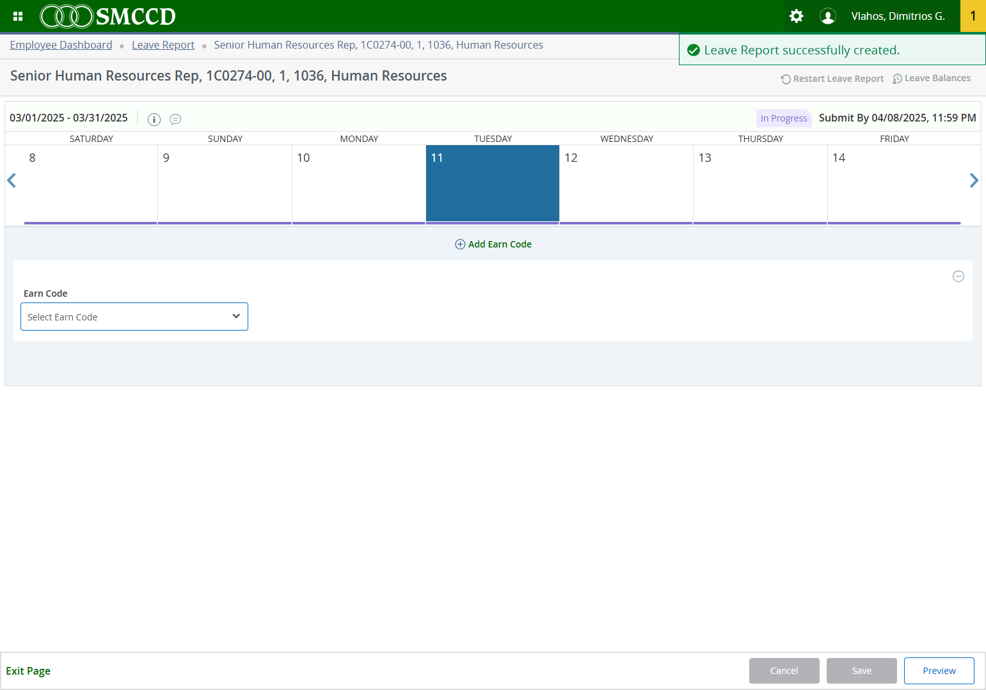Open the Employee Dashboard breadcrumb link
The width and height of the screenshot is (986, 690).
pyautogui.click(x=61, y=45)
